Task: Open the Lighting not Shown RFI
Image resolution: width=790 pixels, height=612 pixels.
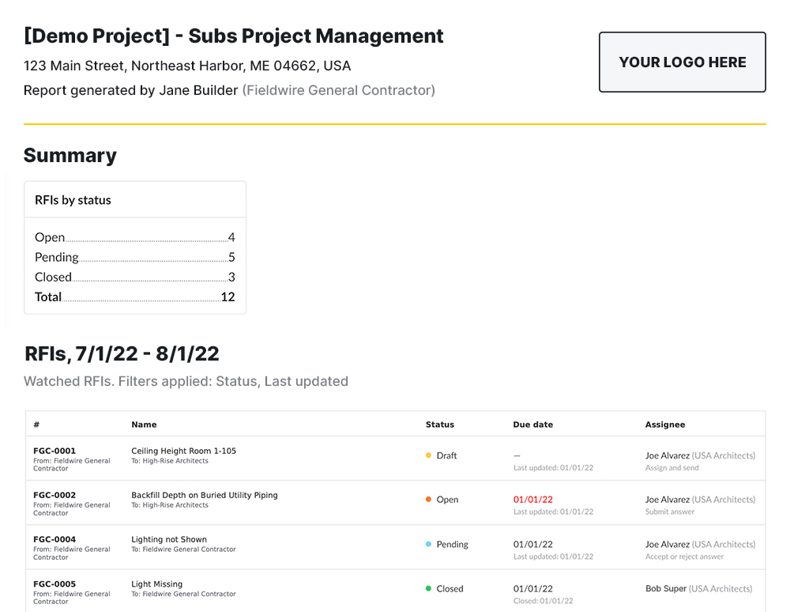Action: [169, 539]
